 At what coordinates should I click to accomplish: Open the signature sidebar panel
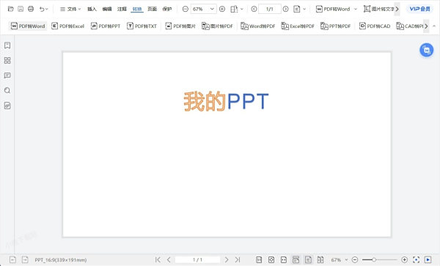coord(7,106)
